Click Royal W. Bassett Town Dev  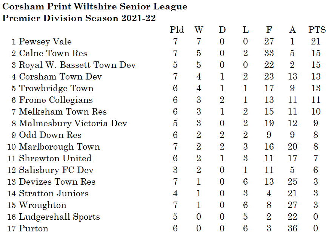click(x=77, y=65)
